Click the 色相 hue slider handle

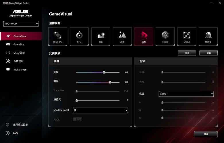tap(162, 82)
